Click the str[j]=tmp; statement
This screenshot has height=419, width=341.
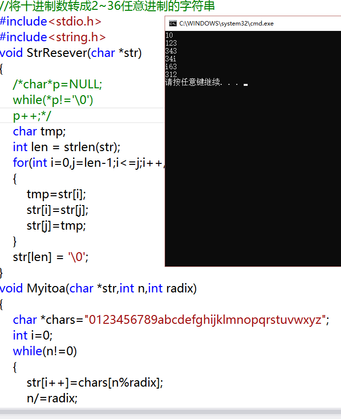click(56, 226)
